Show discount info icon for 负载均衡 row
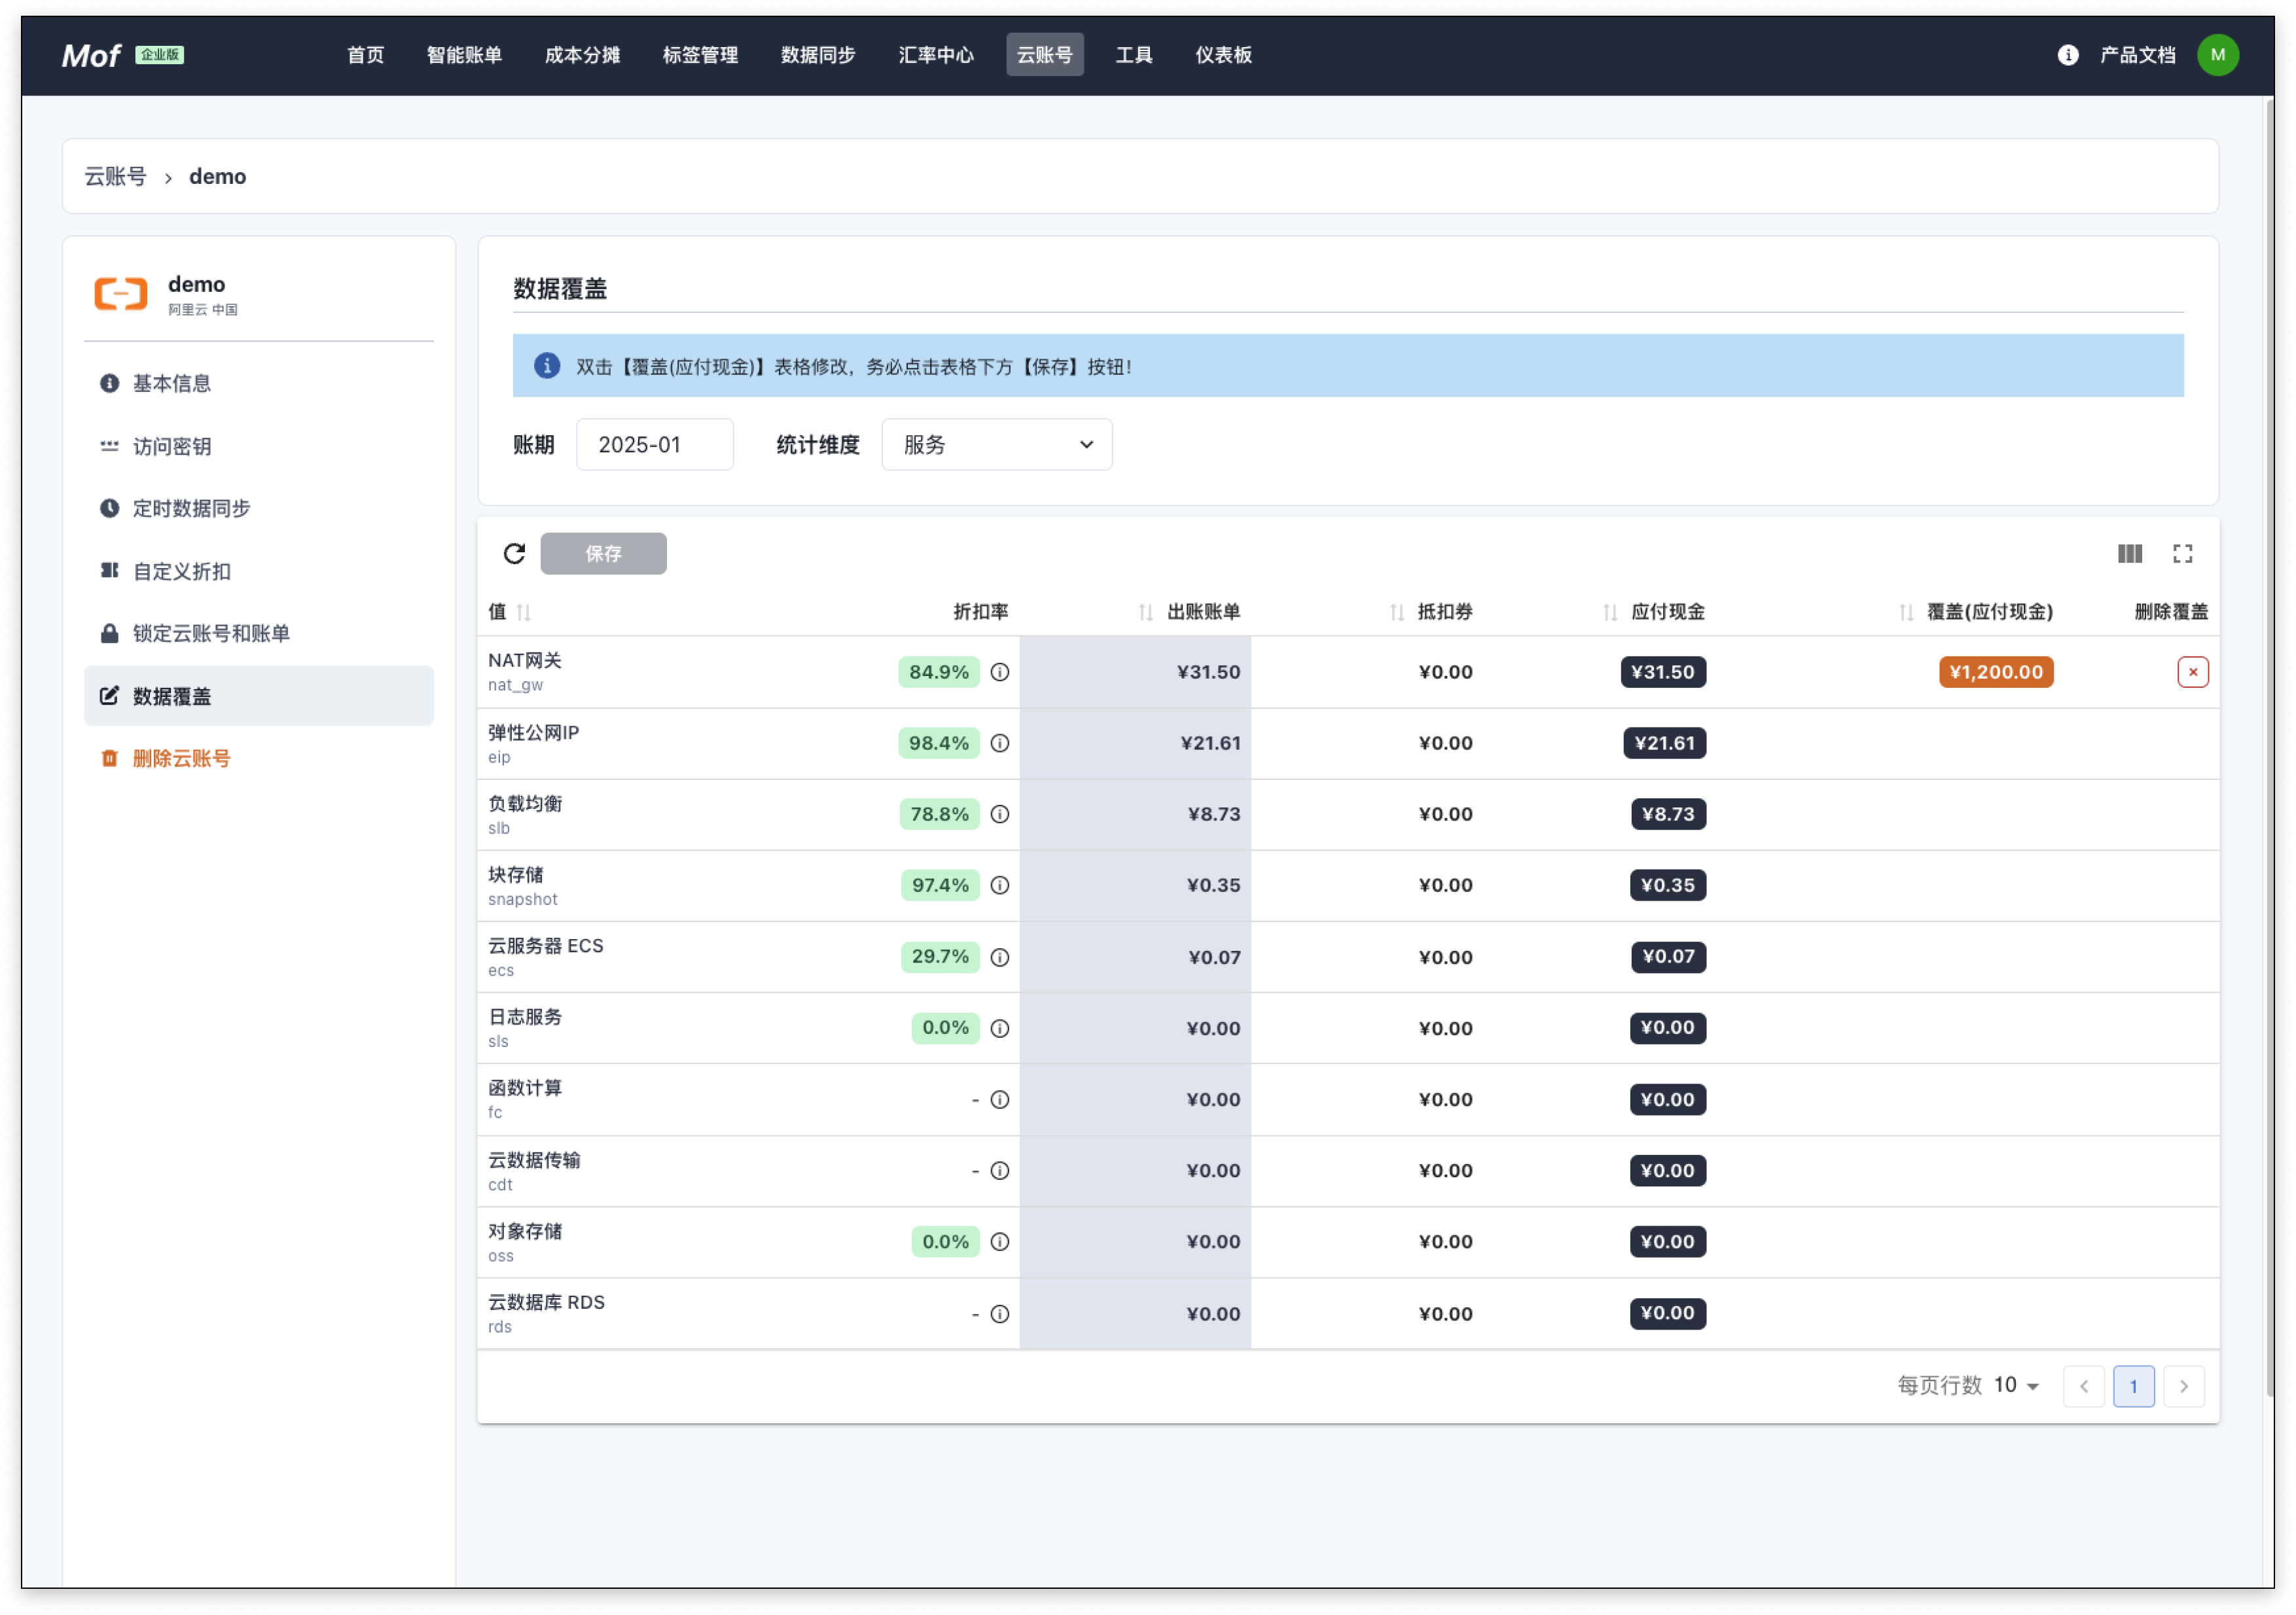This screenshot has width=2296, height=1615. coord(999,814)
